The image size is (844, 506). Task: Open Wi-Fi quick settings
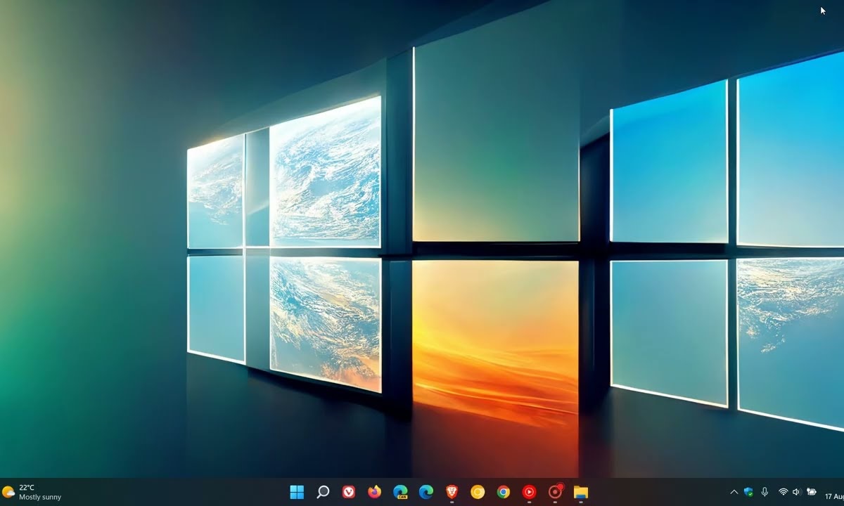(783, 492)
